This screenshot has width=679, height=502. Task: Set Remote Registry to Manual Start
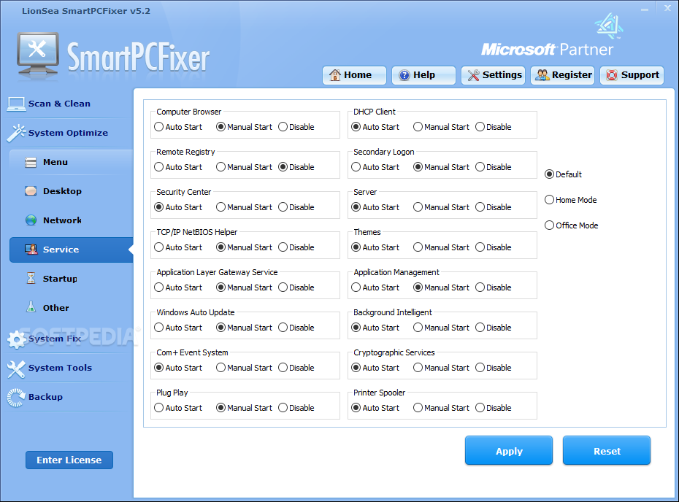220,167
